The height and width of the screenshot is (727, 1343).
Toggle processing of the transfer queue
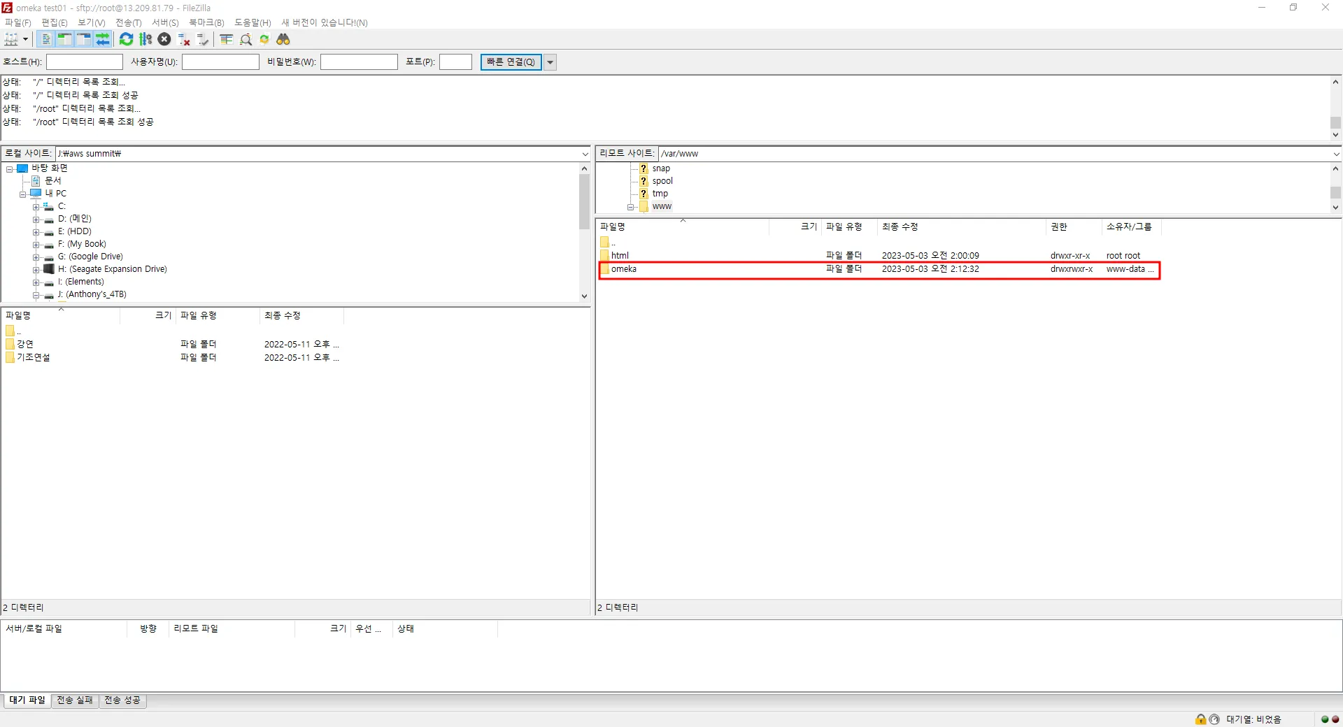click(145, 39)
